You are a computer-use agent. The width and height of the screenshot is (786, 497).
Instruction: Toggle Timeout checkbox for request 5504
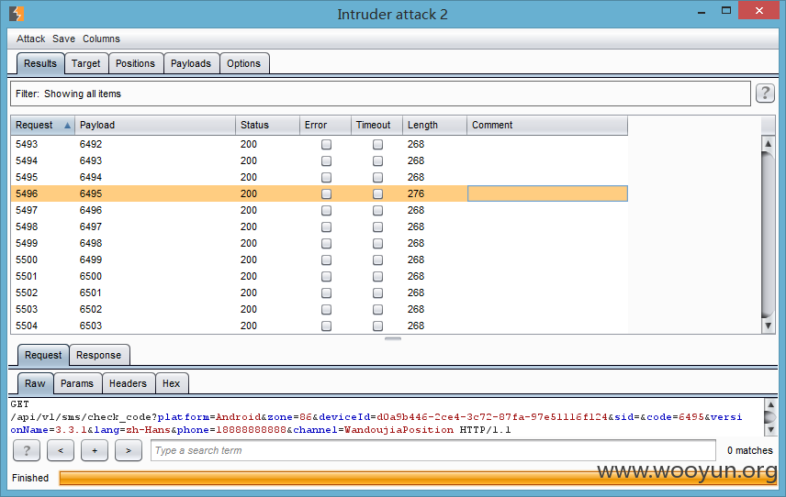coord(378,326)
